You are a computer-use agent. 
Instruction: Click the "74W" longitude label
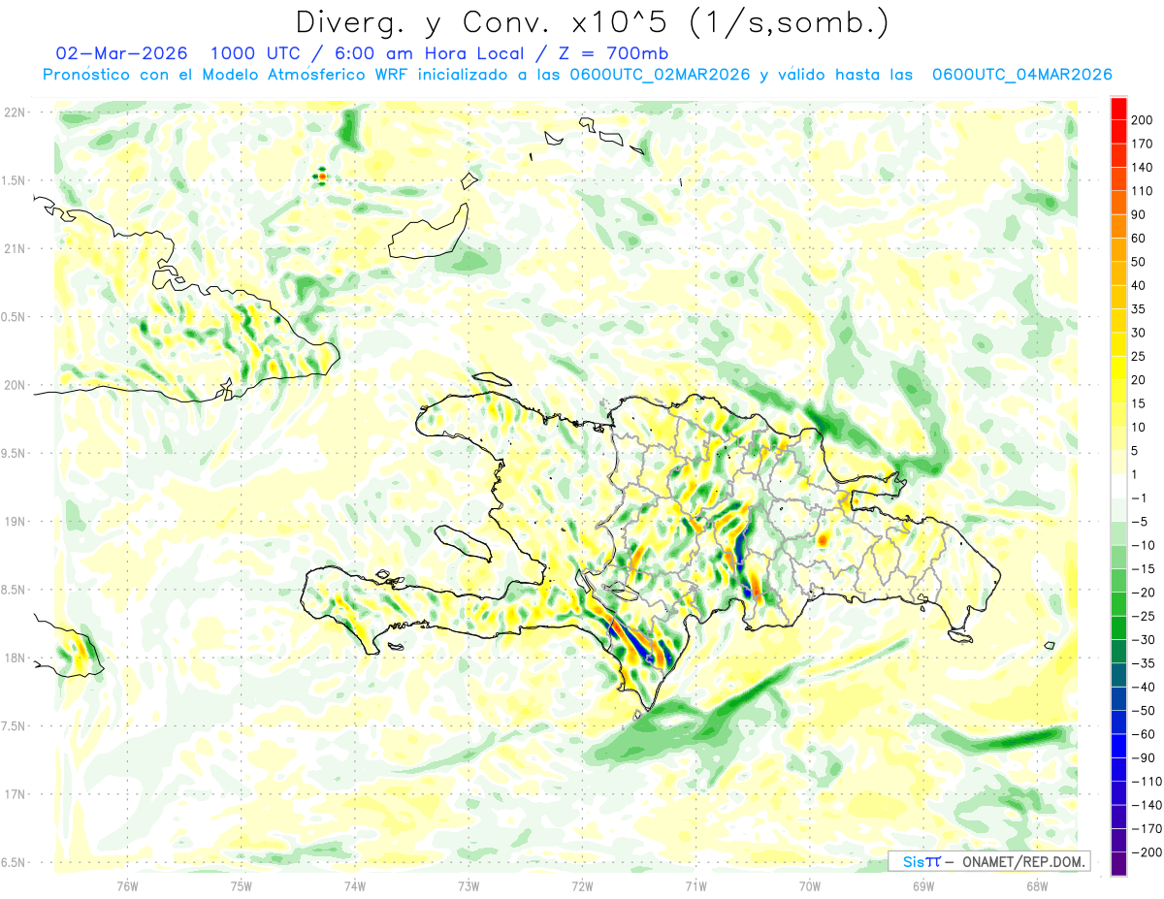pos(354,886)
